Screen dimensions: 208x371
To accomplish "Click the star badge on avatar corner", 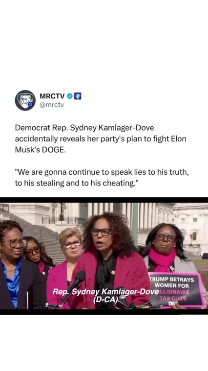I will 30,104.
